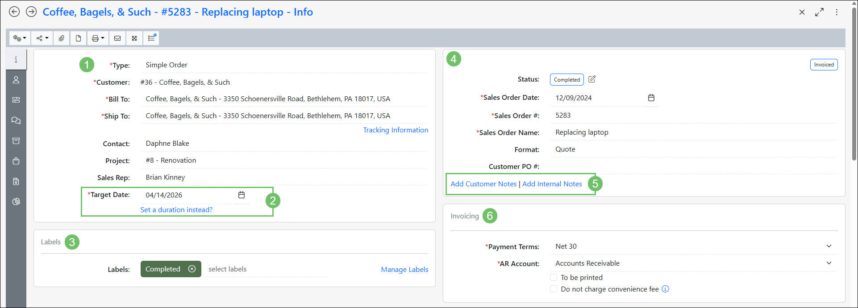Click the Bill To address field

click(x=284, y=99)
